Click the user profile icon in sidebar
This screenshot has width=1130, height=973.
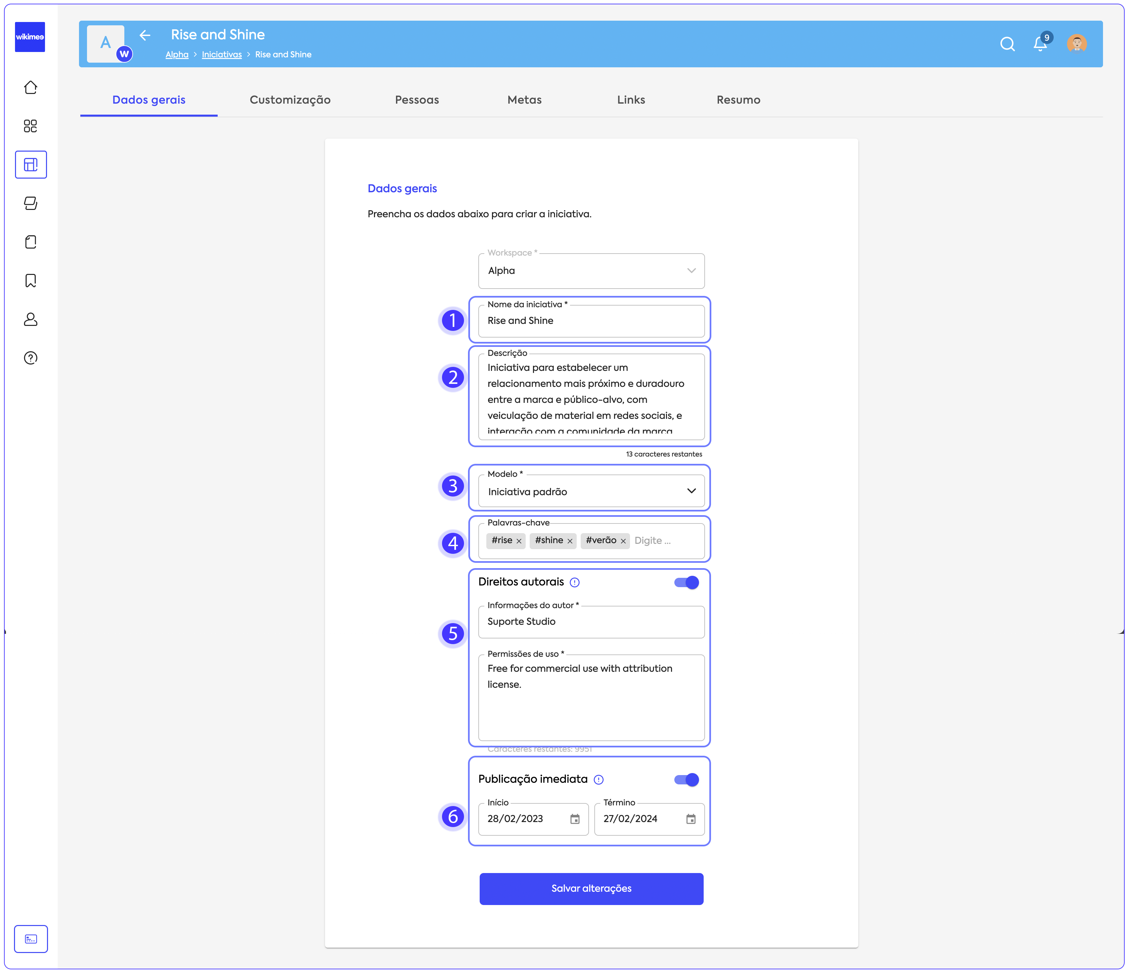(31, 319)
